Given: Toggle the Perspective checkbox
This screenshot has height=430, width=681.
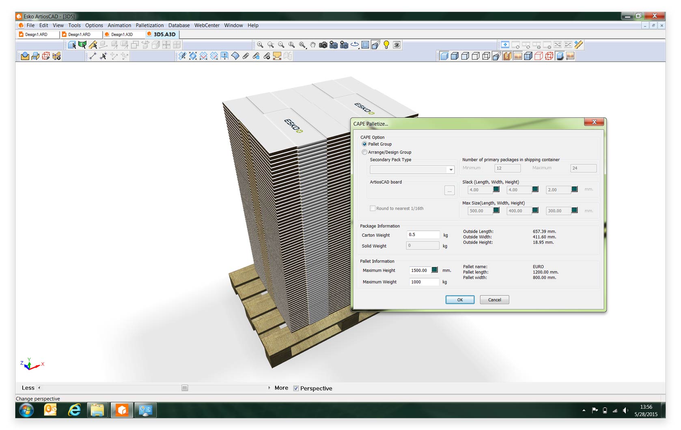Looking at the screenshot, I should (x=296, y=388).
